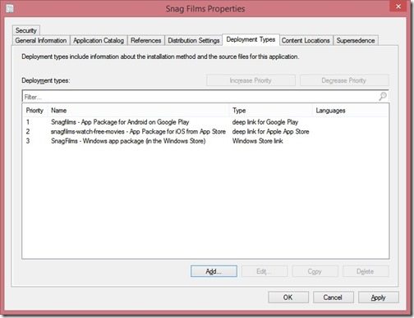
Task: Select snagfilms-watch-free-movies iOS App Store row
Action: click(205, 131)
